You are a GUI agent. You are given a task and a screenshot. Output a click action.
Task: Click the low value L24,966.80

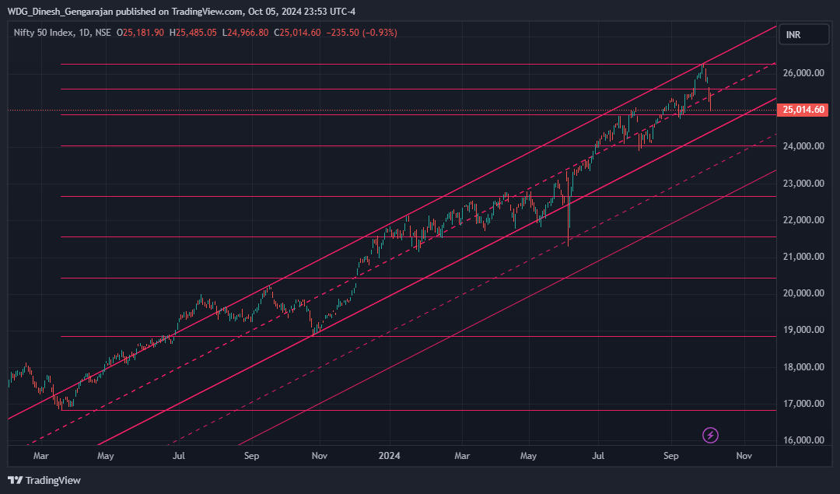click(x=245, y=33)
